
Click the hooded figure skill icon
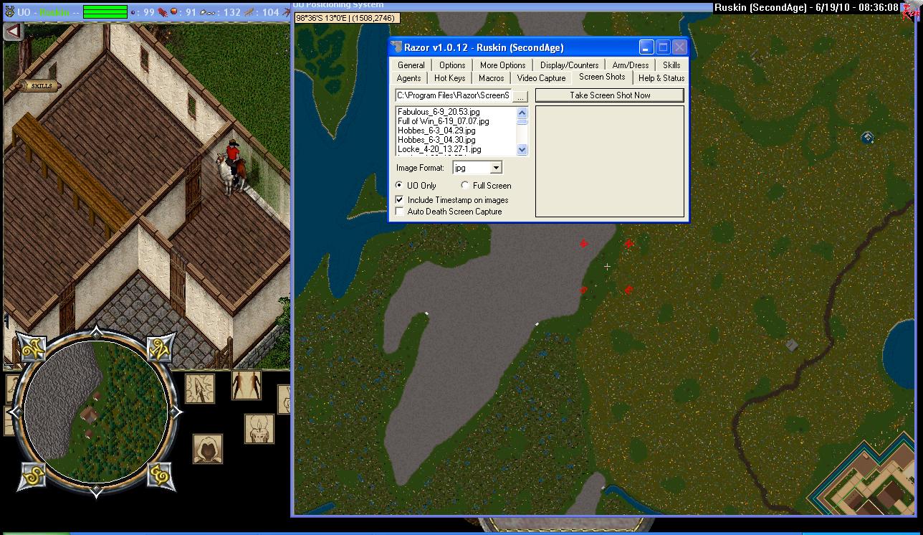pyautogui.click(x=207, y=449)
